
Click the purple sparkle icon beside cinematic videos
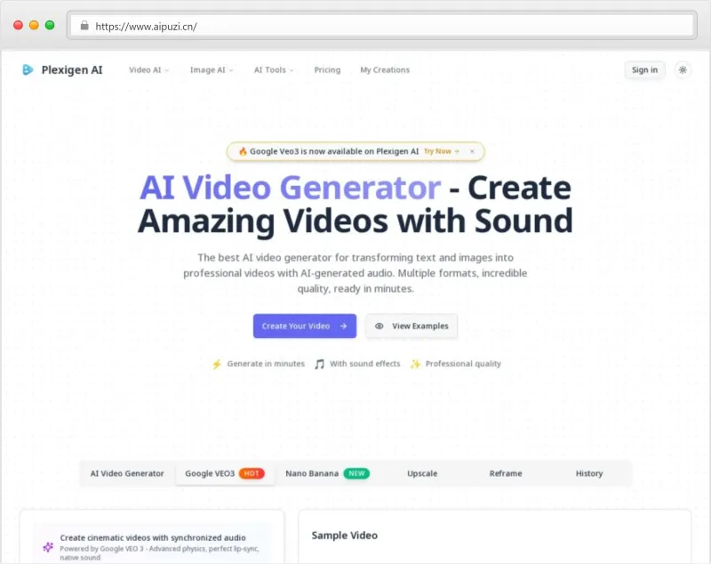click(x=48, y=547)
